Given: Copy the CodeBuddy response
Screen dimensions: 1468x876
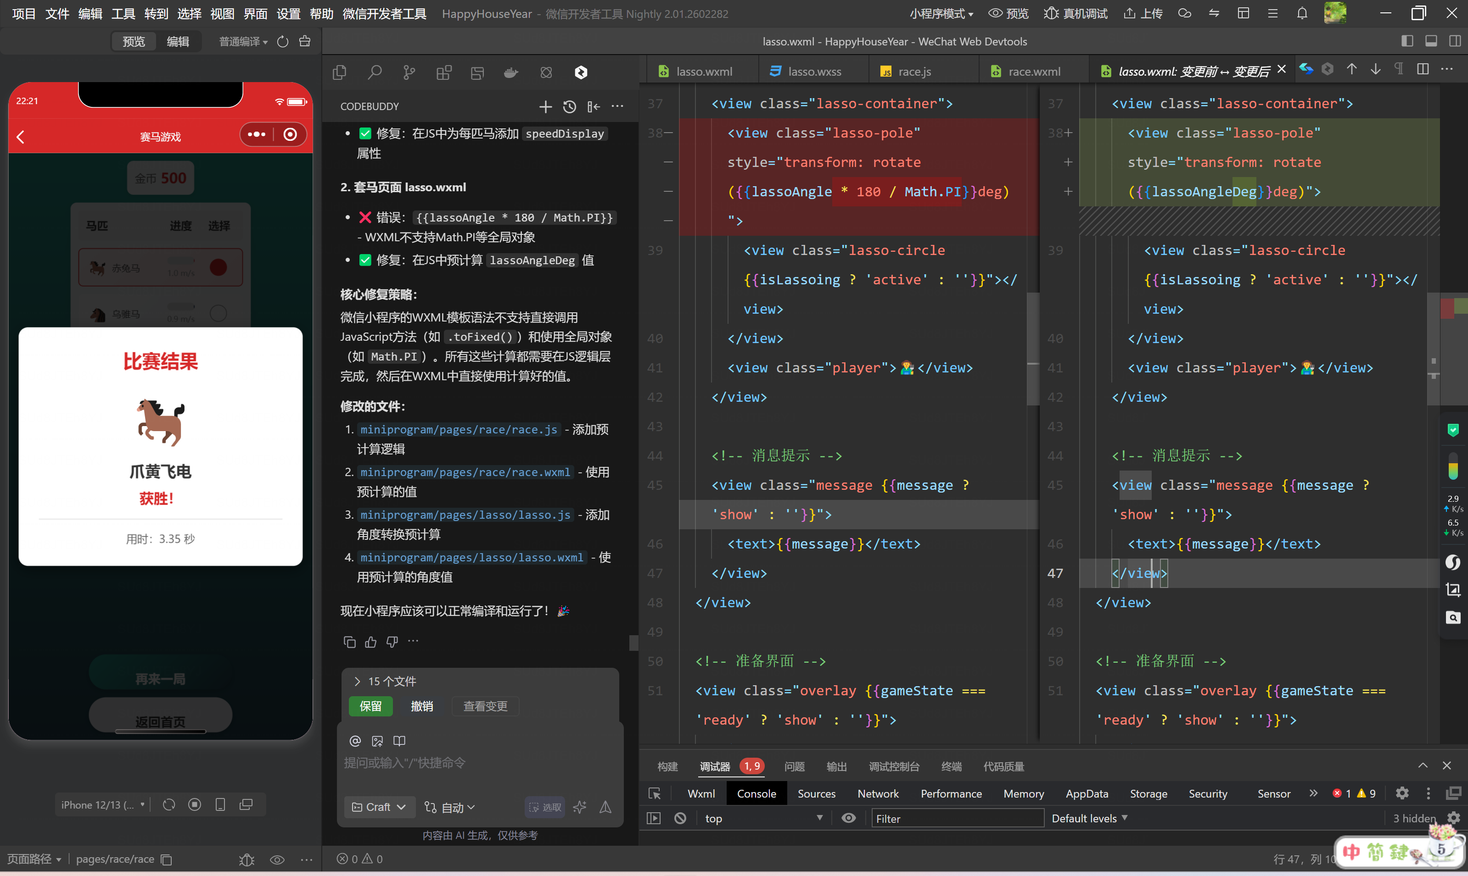Looking at the screenshot, I should pyautogui.click(x=349, y=642).
